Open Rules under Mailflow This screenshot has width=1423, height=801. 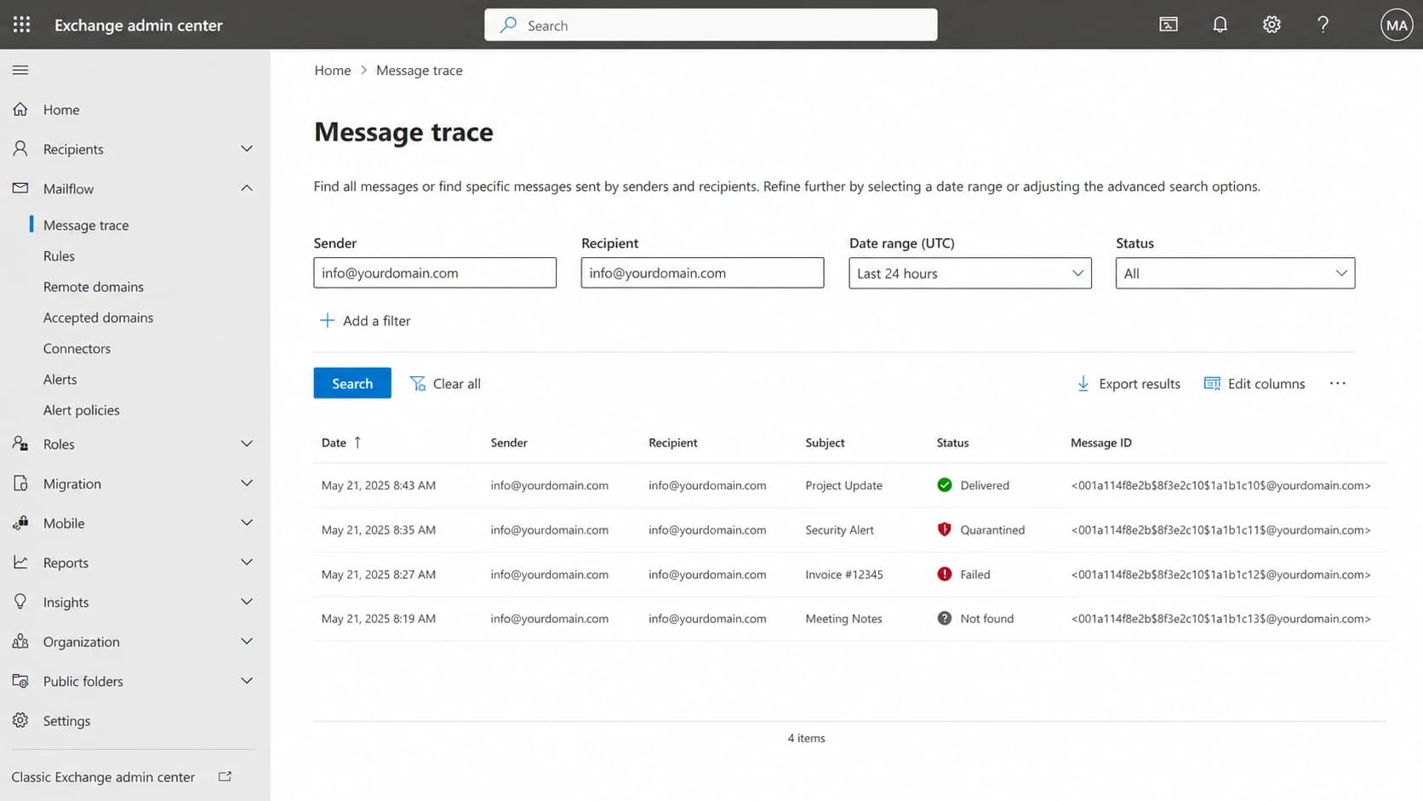[59, 255]
